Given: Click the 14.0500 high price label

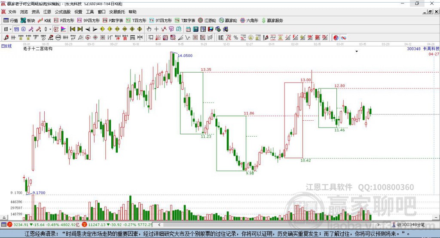Looking at the screenshot, I should coord(185,55).
